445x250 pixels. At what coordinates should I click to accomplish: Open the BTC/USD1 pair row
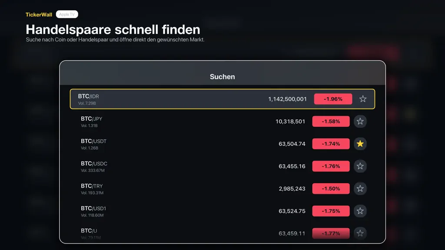coord(222,211)
